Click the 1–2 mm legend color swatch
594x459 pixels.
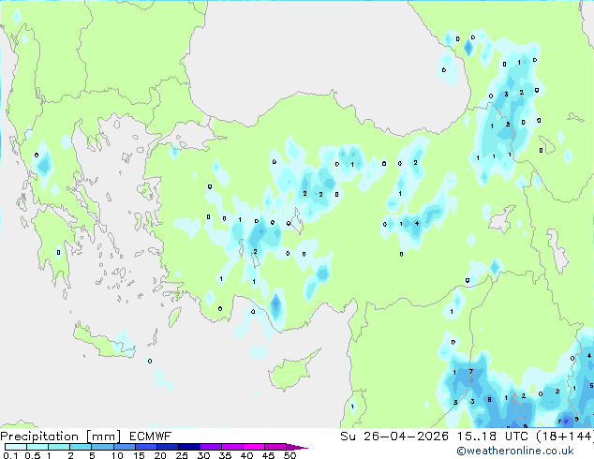(59, 447)
